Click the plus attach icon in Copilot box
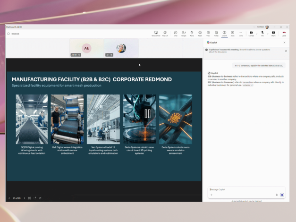296x222 pixels. point(211,195)
